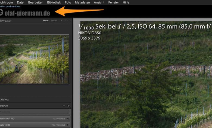212x128 pixels.
Task: Click the plus icon in Ordner panel
Action: [69, 106]
